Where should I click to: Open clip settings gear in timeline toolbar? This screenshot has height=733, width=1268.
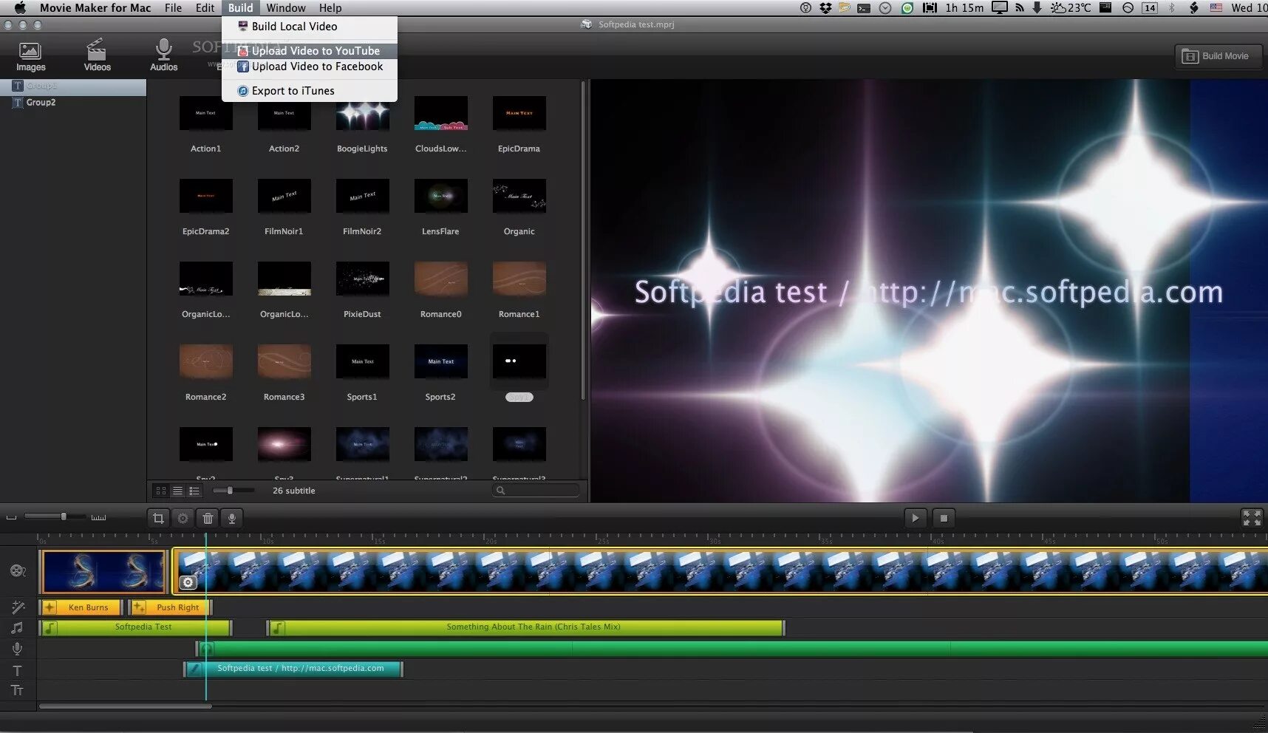pos(183,519)
